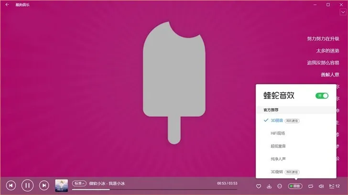This screenshot has width=348, height=195.
Task: Click the song title 微软小冰 - 我是小冰
Action: (x=107, y=184)
